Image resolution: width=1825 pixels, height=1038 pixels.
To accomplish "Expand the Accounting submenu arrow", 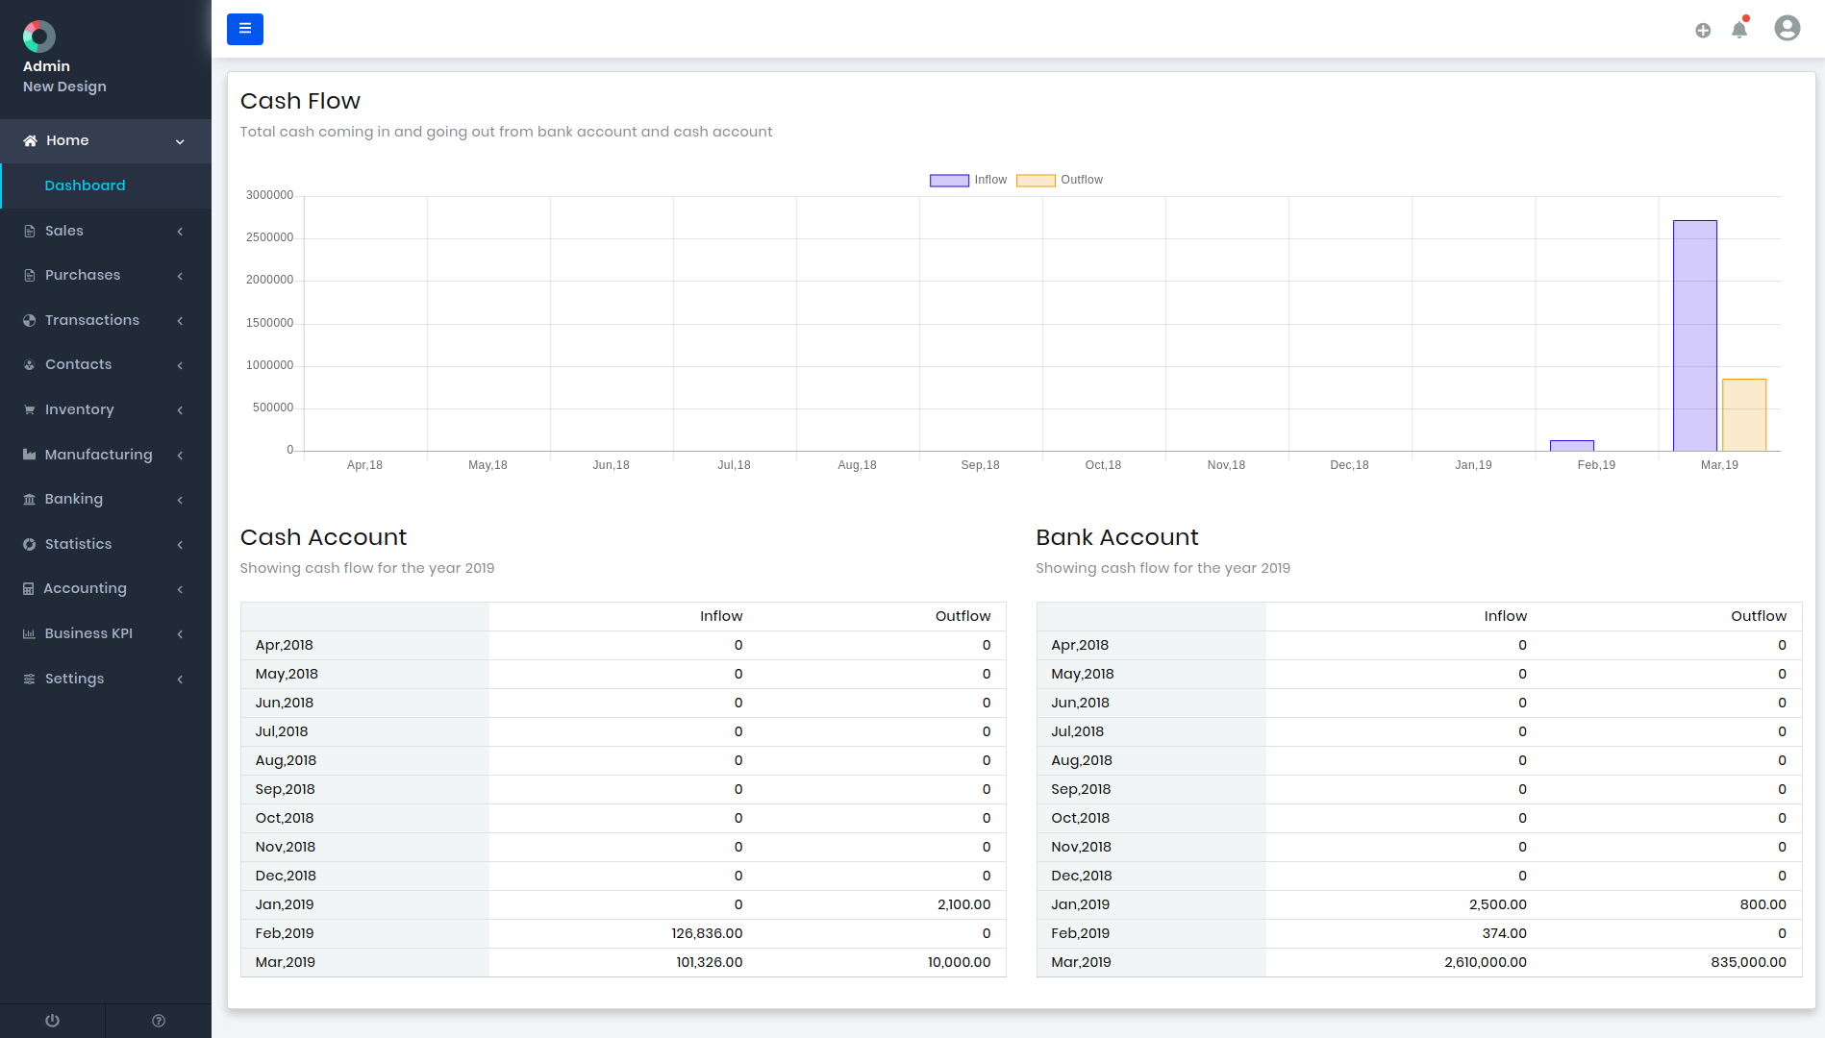I will [180, 589].
